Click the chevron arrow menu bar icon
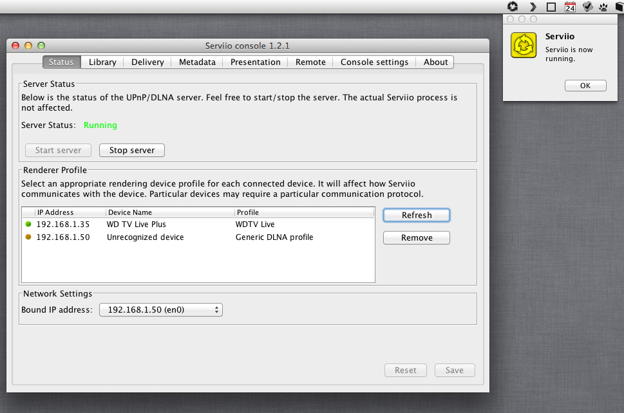Viewport: 624px width, 413px height. pos(533,7)
